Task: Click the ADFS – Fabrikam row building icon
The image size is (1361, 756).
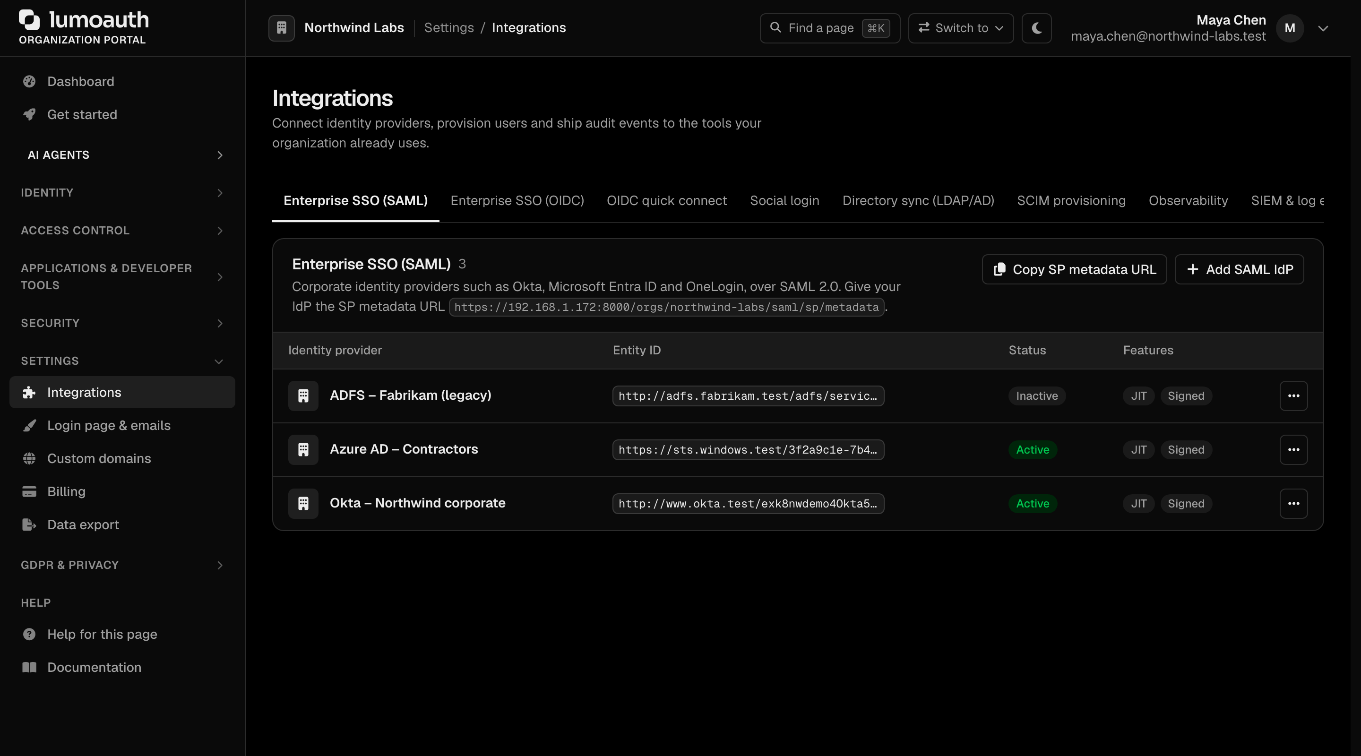Action: coord(303,395)
